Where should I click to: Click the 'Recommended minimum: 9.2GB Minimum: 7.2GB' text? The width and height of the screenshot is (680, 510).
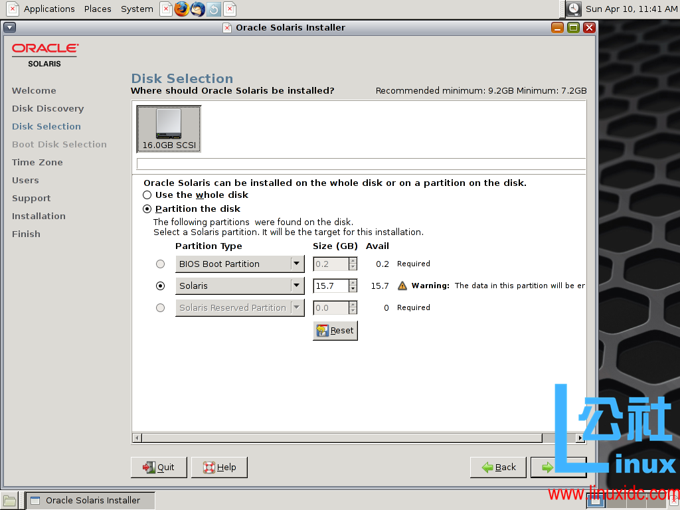pyautogui.click(x=481, y=90)
